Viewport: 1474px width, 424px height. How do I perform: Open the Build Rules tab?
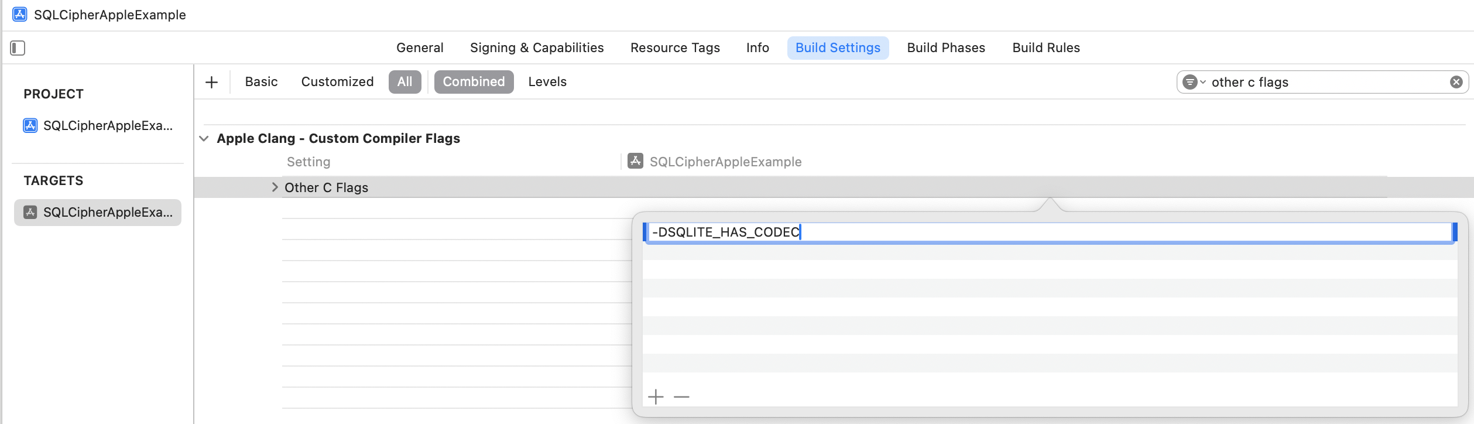(x=1046, y=48)
